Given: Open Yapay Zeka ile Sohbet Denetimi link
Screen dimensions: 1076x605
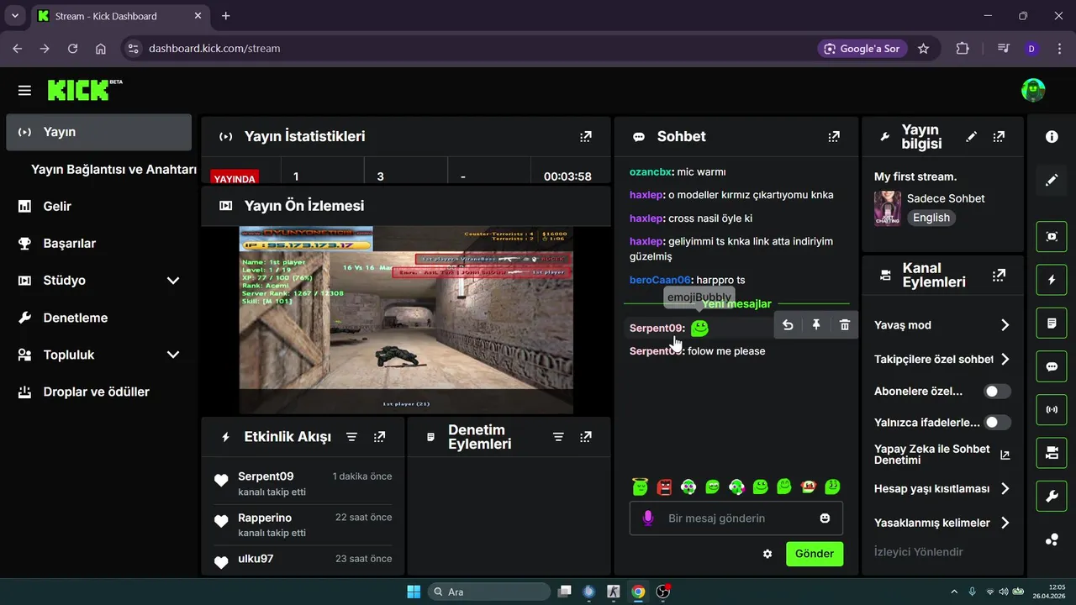Looking at the screenshot, I should tap(942, 455).
